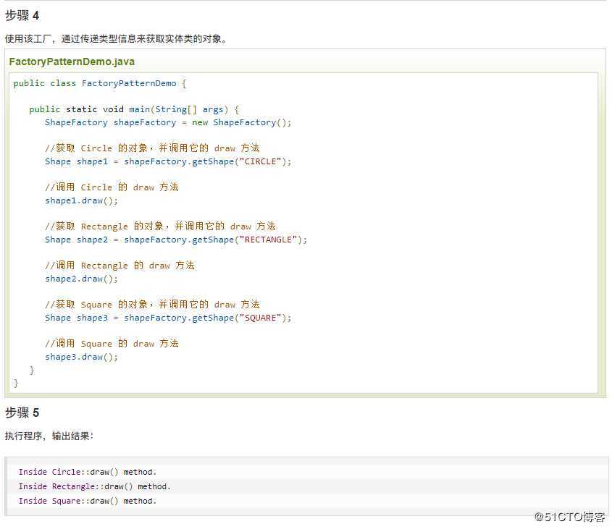
Task: Click output line Inside Rectangle::draw() method.
Action: [x=94, y=486]
